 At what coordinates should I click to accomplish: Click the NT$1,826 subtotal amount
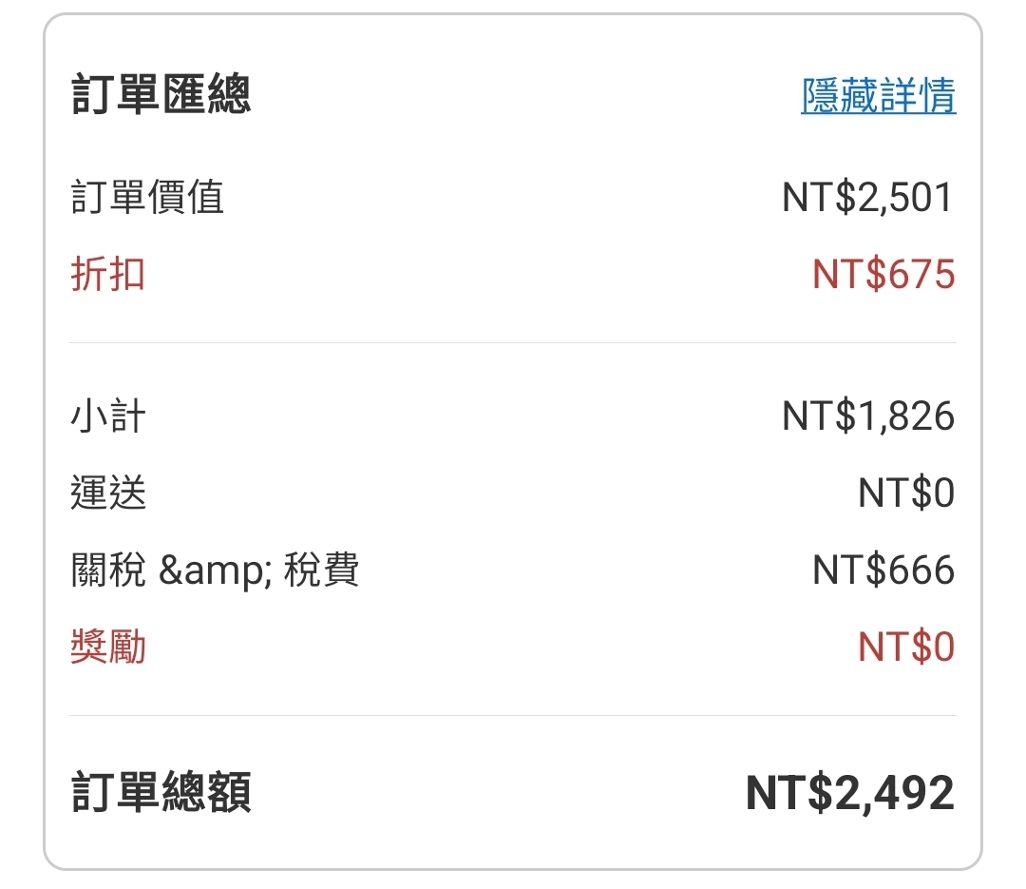coord(867,416)
